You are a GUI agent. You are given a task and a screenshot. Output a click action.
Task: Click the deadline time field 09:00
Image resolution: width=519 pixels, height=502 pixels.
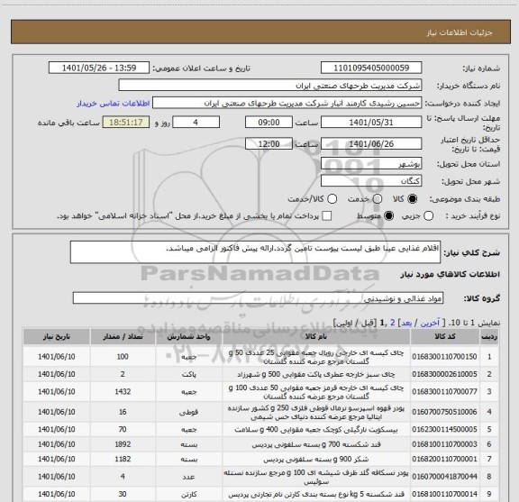269,123
